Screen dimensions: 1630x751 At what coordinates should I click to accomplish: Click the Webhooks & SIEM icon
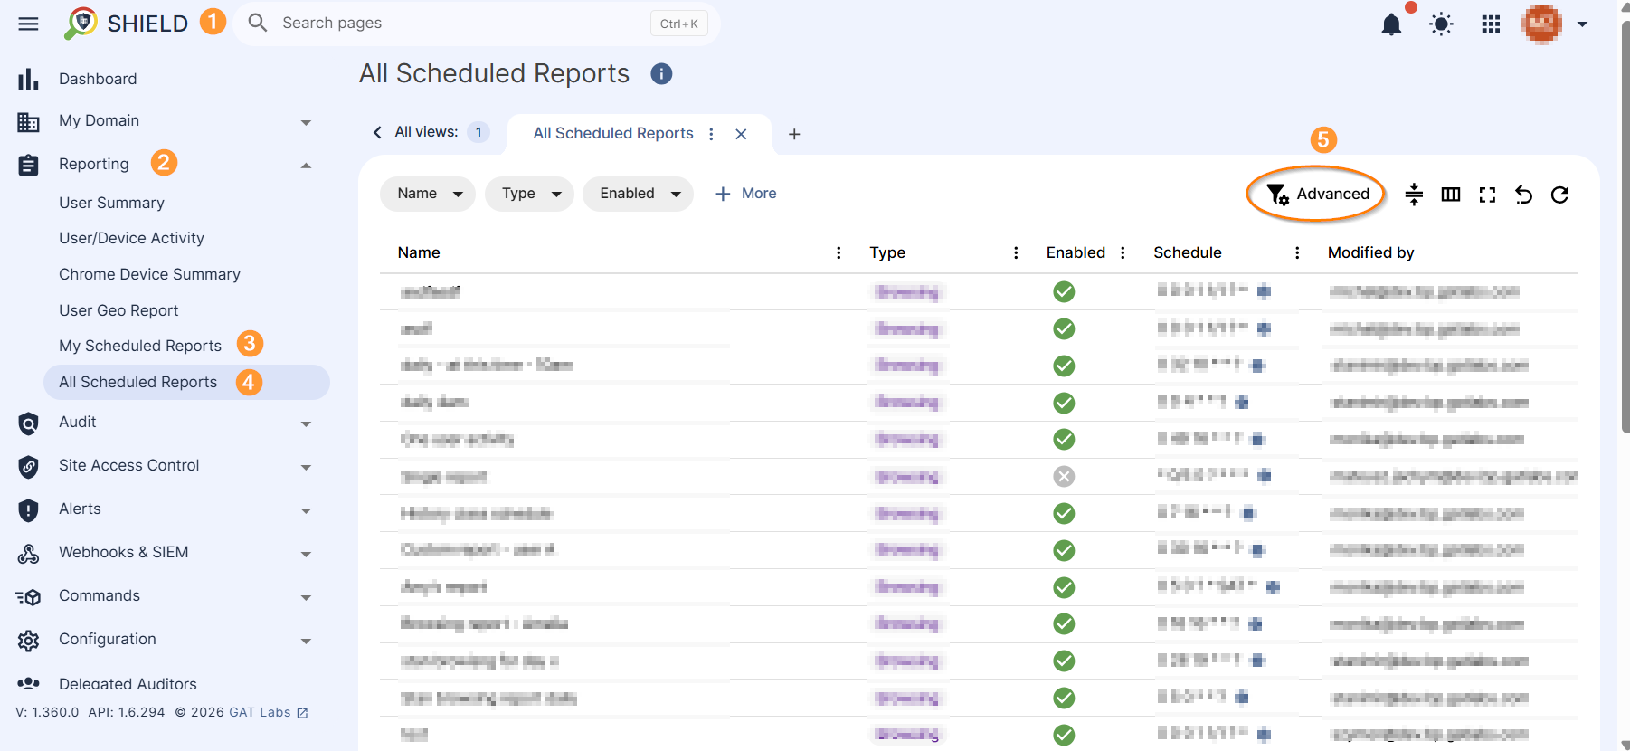coord(29,554)
